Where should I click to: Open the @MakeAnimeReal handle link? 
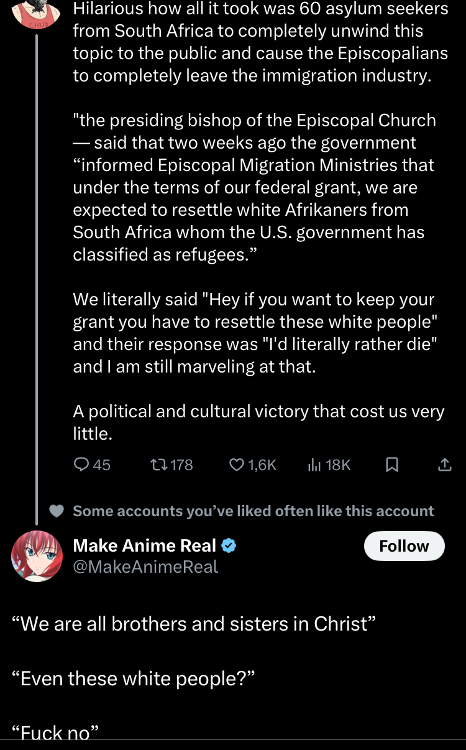tap(146, 567)
